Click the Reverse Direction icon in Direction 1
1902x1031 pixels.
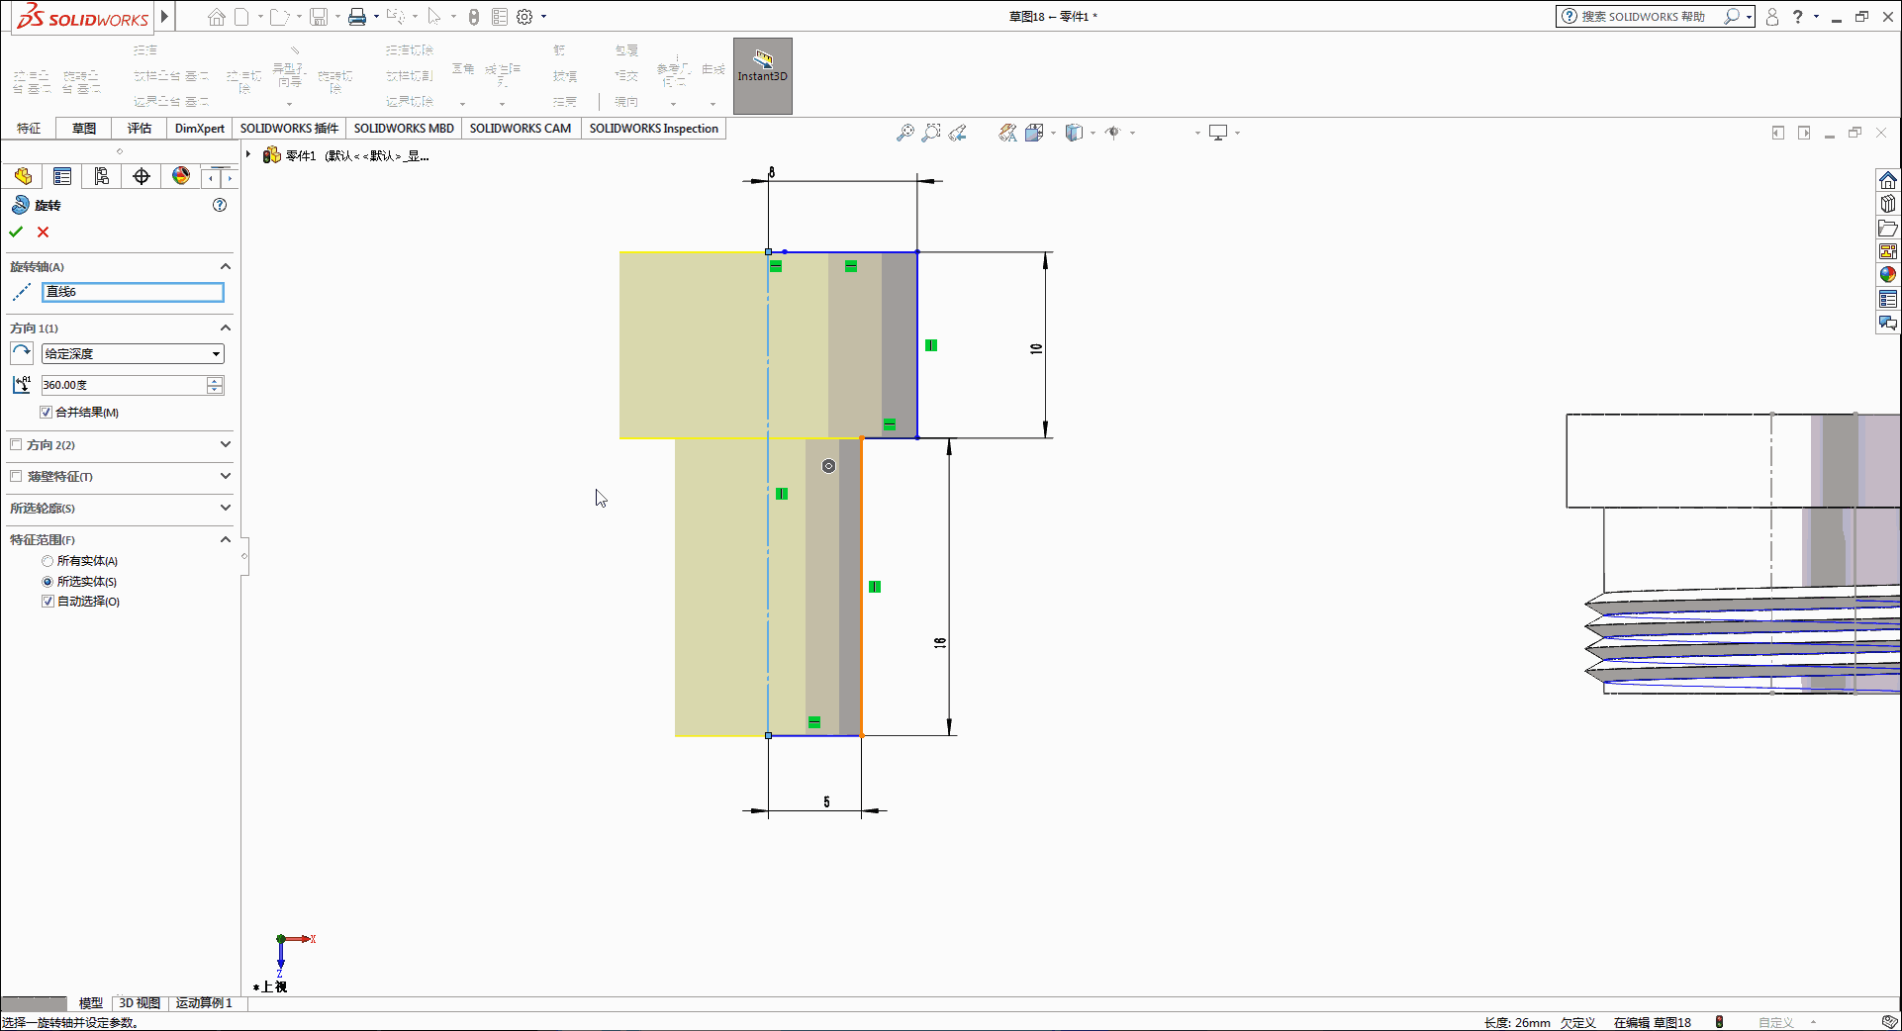pyautogui.click(x=21, y=353)
